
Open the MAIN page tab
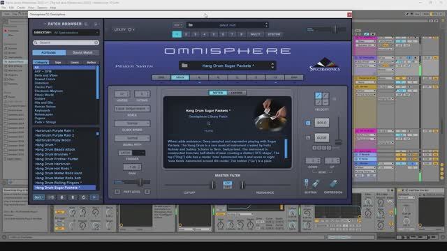(180, 77)
